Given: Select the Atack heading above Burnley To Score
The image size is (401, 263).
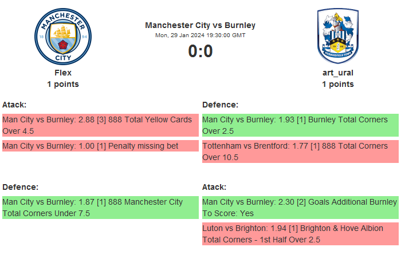Looking at the screenshot, I should 214,187.
